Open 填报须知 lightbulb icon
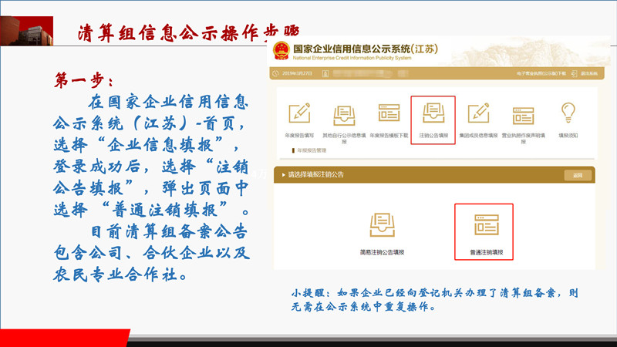Viewport: 617px width, 347px height. click(568, 113)
